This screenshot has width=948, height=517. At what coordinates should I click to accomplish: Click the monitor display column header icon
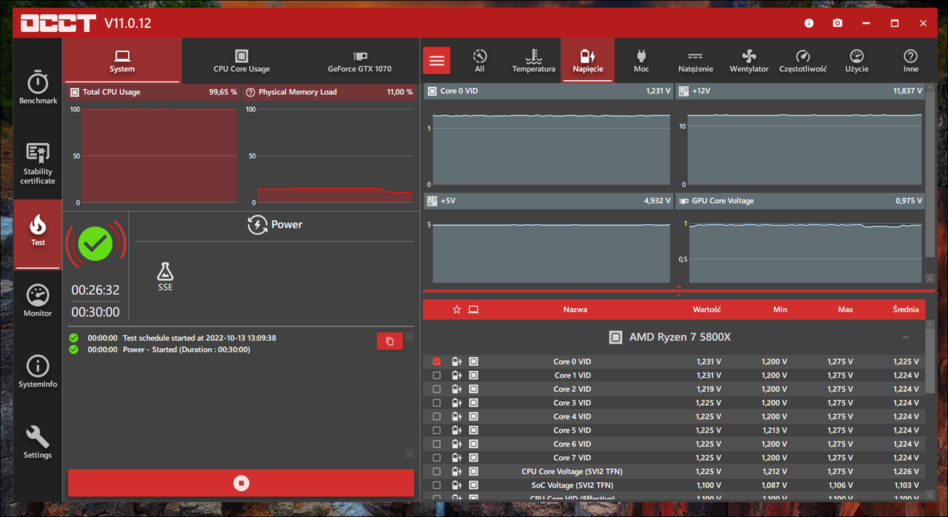tap(473, 310)
